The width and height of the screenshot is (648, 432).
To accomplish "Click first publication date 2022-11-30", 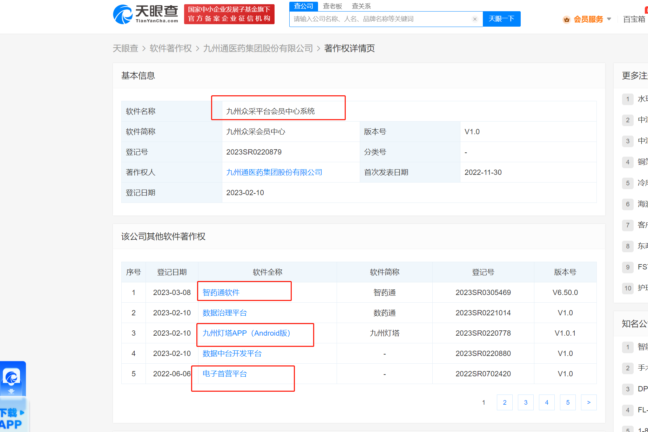I will [483, 172].
